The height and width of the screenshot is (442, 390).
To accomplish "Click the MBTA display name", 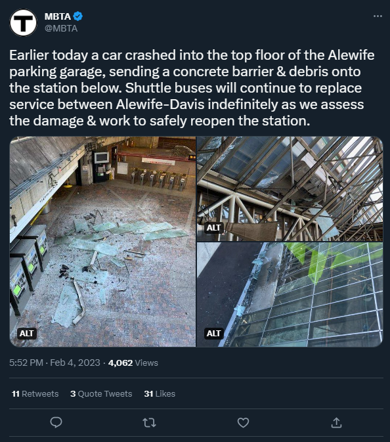I will coord(58,16).
